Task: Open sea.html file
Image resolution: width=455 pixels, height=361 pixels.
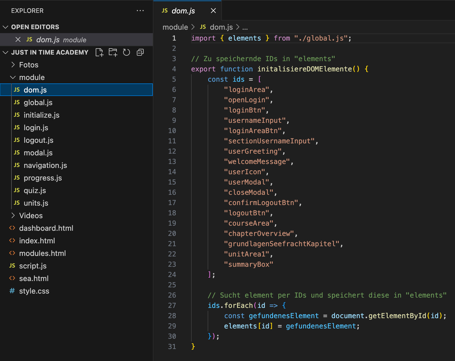Action: click(77, 278)
